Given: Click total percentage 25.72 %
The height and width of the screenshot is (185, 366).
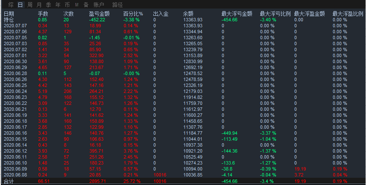Looking at the screenshot, I should point(132,181).
